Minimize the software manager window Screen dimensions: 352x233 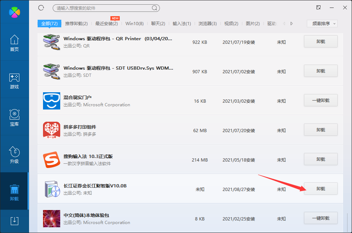(332, 8)
